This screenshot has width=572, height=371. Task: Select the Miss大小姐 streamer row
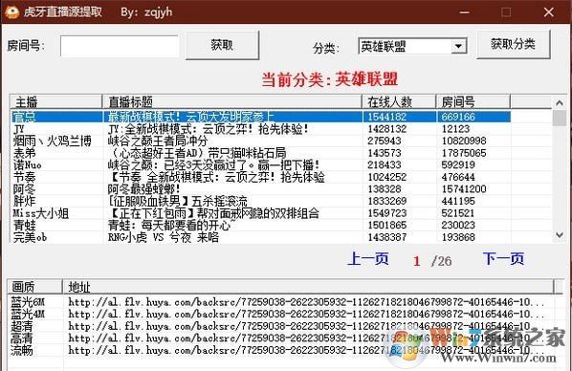coord(260,213)
